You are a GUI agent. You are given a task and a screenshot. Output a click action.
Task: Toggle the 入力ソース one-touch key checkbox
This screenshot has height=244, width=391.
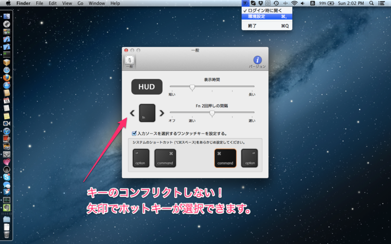134,133
